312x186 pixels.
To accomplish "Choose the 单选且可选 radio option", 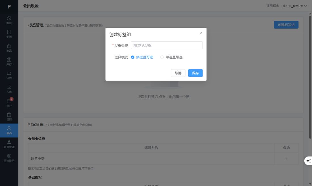I will click(x=171, y=57).
